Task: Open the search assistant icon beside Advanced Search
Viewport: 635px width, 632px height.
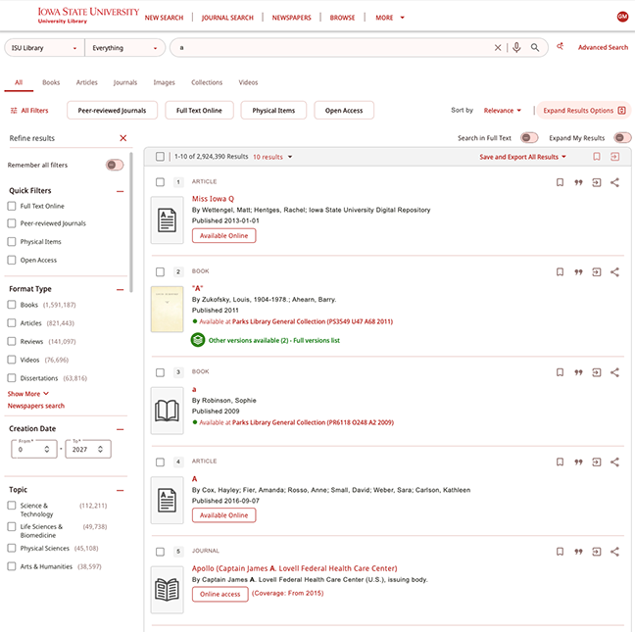Action: pyautogui.click(x=561, y=47)
